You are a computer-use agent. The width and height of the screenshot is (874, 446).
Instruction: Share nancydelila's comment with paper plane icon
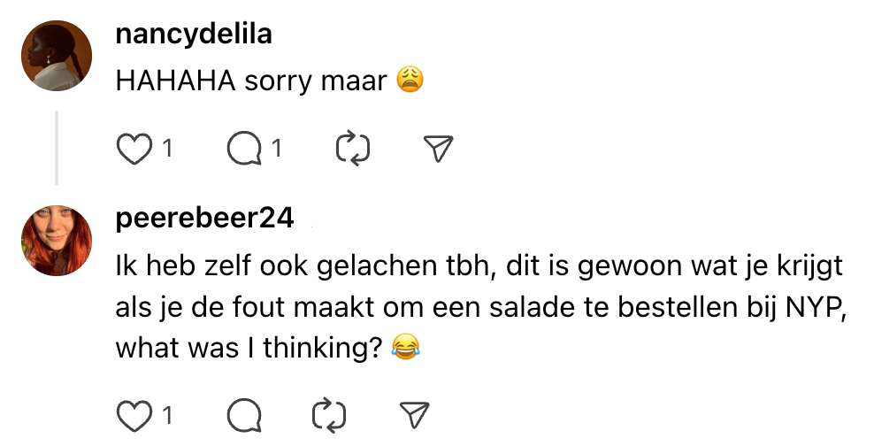439,150
